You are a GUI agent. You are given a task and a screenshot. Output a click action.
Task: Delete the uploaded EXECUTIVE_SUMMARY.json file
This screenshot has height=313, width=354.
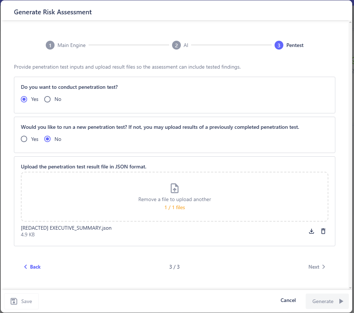(x=323, y=231)
